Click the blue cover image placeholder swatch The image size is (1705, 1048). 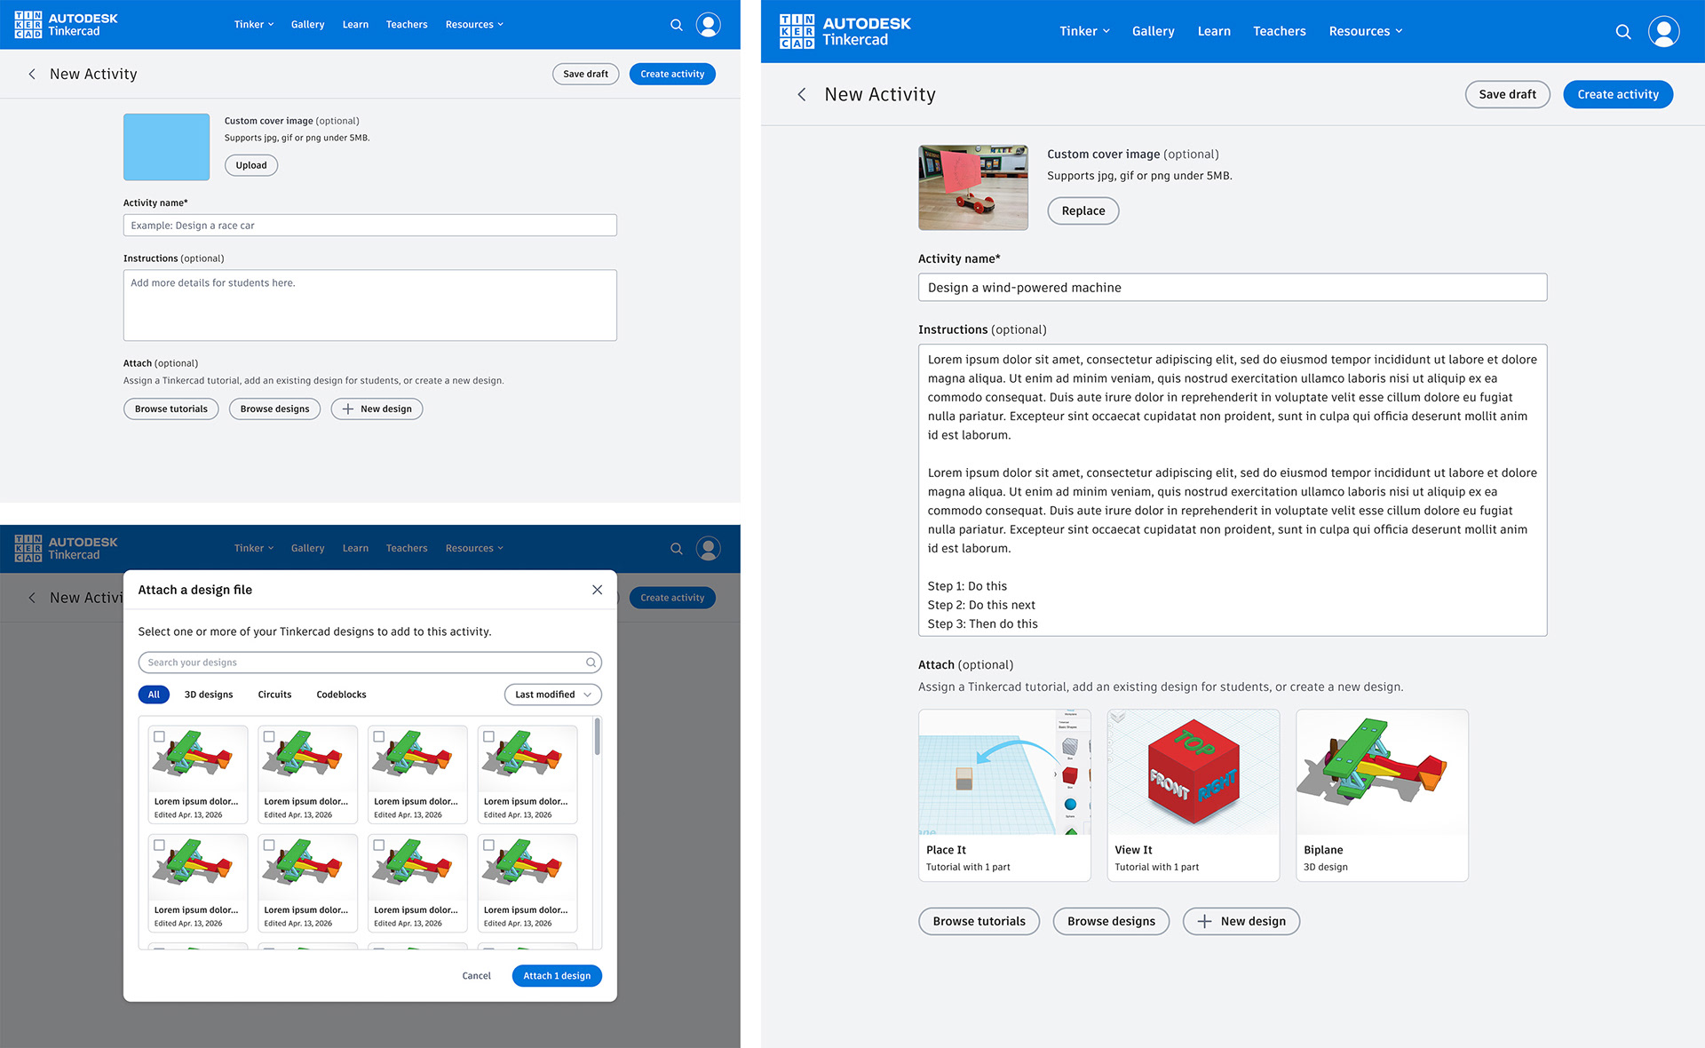[x=166, y=147]
